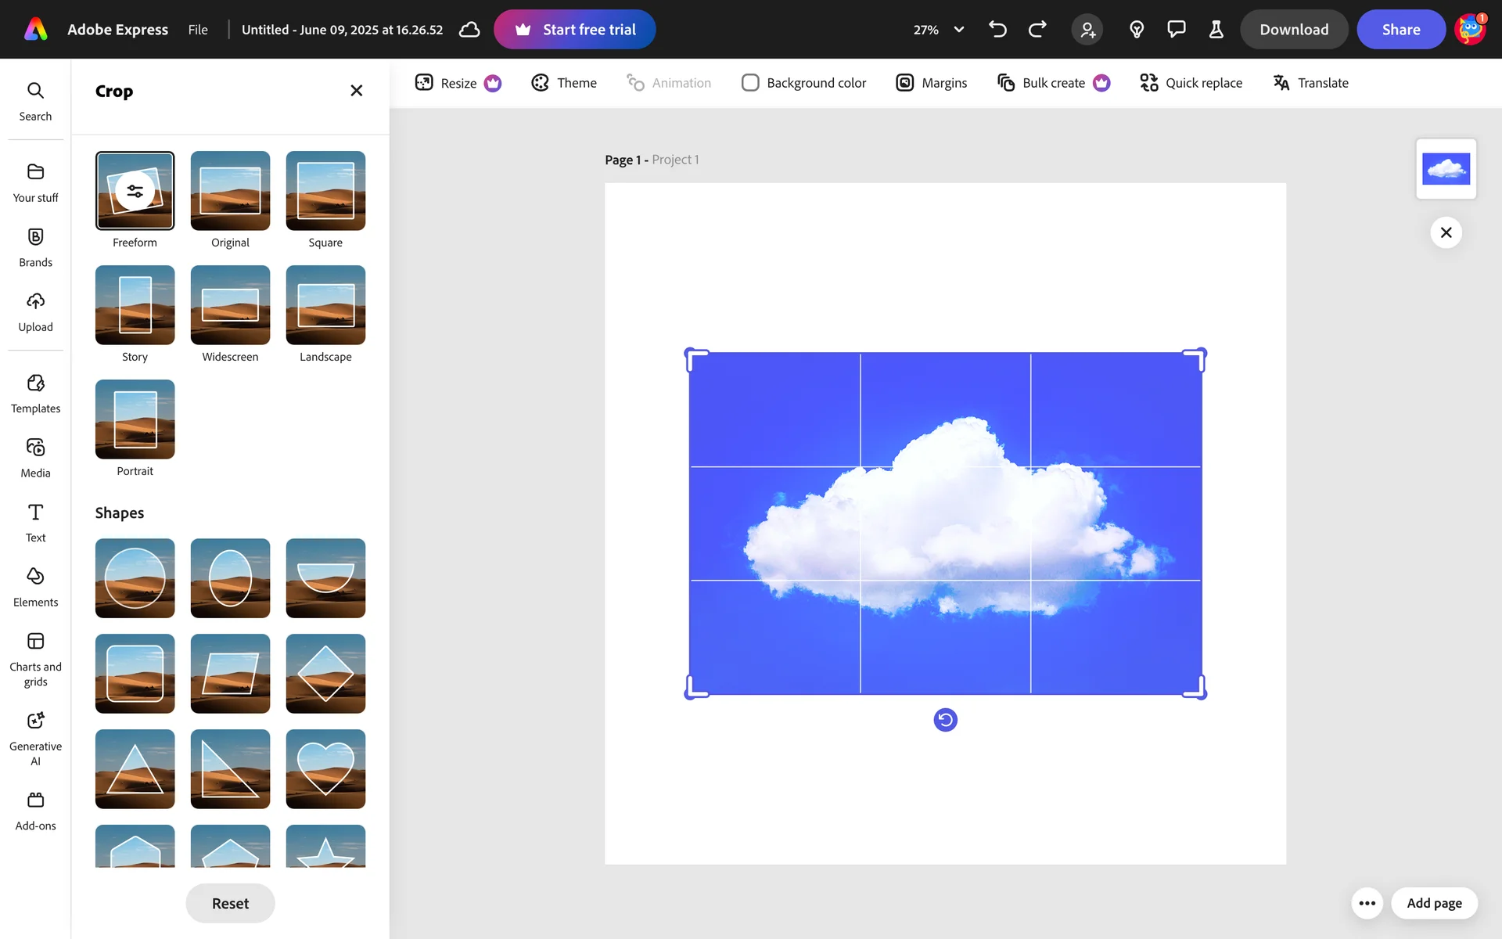Click the undo arrow icon
Viewport: 1502px width, 939px height.
pyautogui.click(x=997, y=30)
